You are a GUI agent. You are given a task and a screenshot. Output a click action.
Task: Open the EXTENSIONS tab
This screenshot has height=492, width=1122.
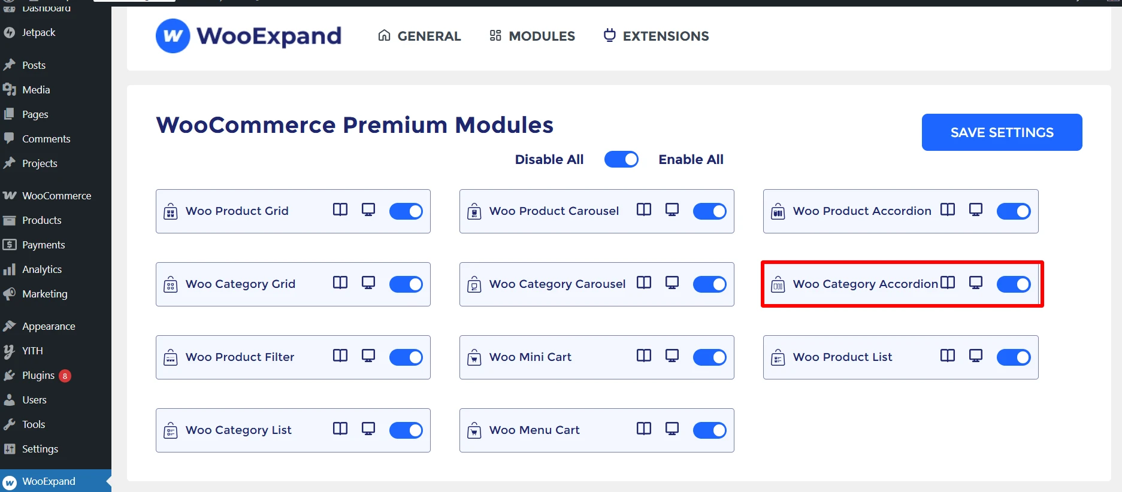click(656, 36)
